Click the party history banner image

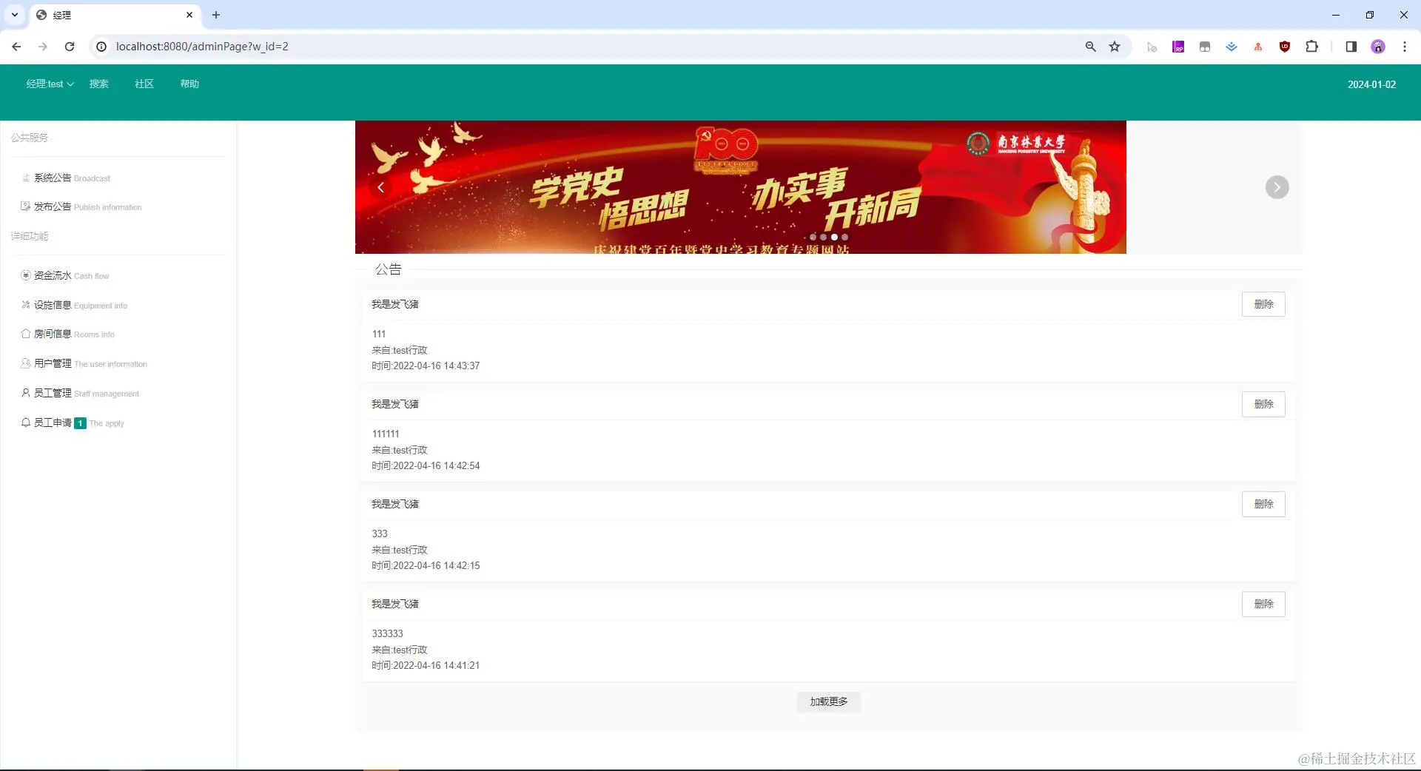click(740, 187)
